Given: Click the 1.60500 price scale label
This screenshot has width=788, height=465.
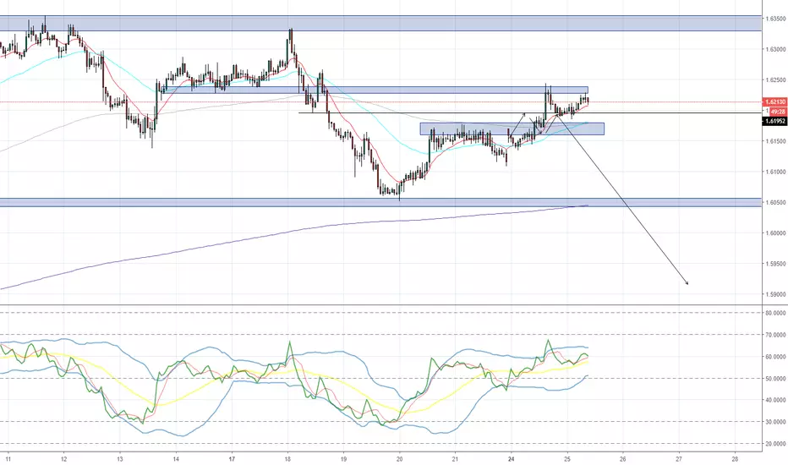Looking at the screenshot, I should [775, 203].
